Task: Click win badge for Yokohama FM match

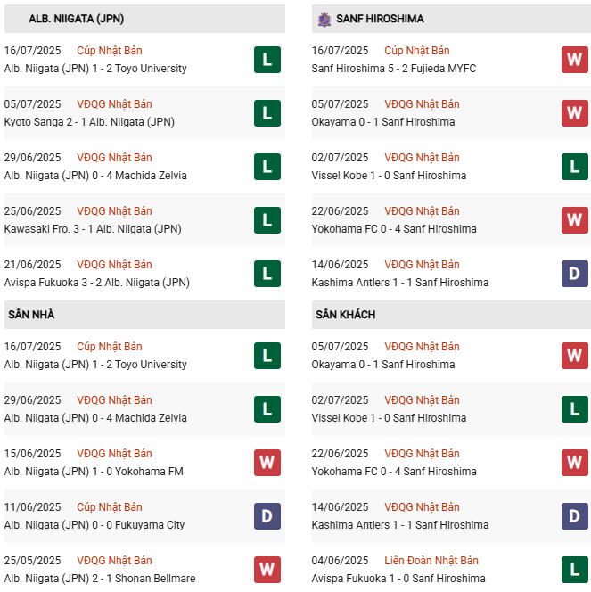Action: (267, 463)
